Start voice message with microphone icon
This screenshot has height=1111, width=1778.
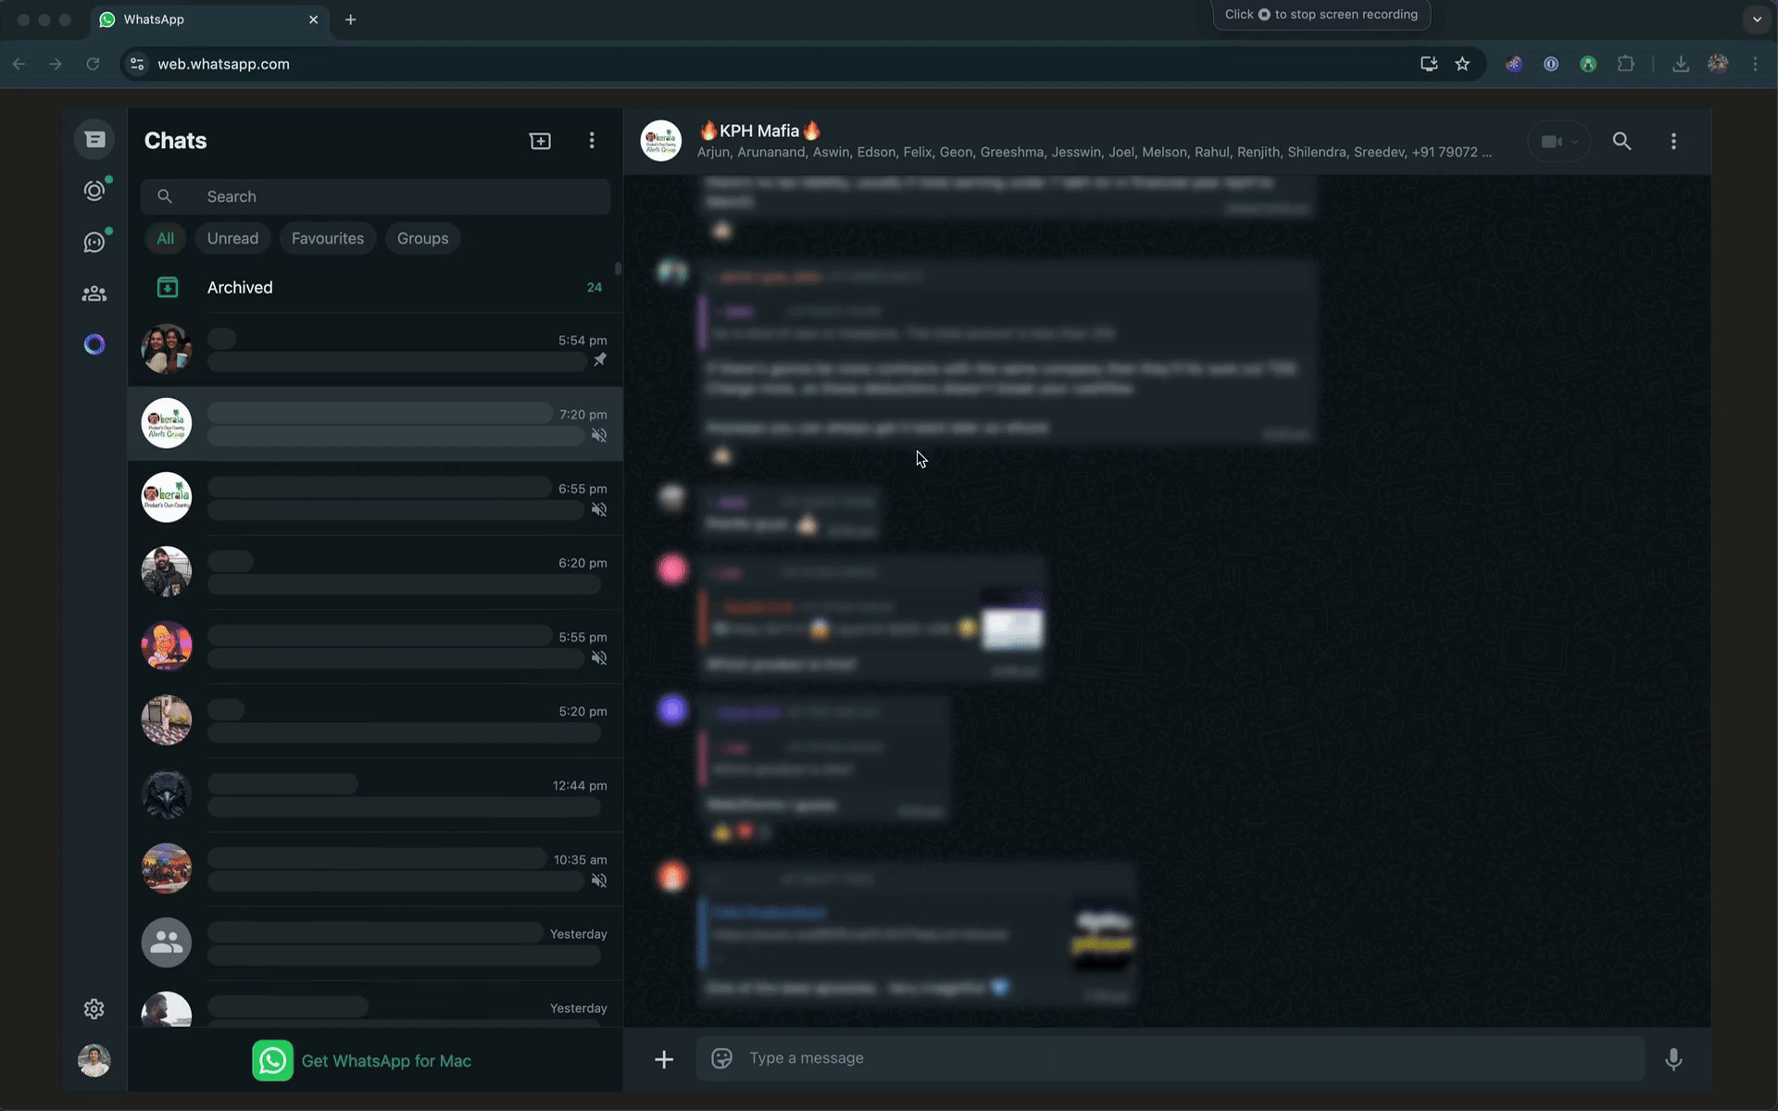pos(1673,1058)
